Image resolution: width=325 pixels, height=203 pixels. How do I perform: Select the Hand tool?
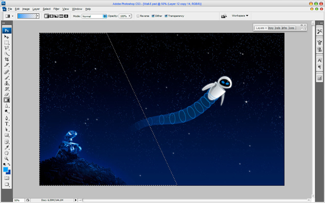click(x=7, y=153)
